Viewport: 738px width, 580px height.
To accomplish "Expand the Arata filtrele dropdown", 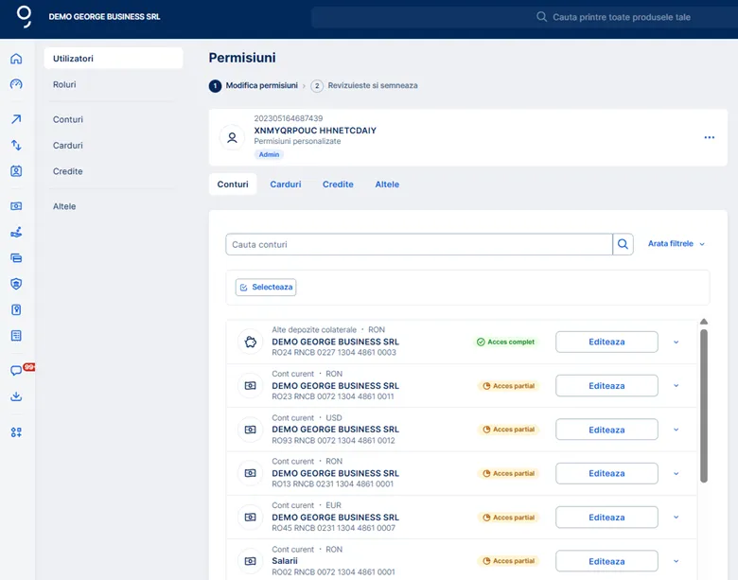I will [676, 244].
